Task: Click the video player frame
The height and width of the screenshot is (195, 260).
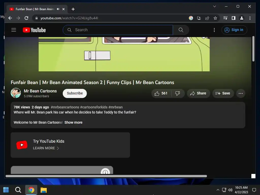Action: 124,54
